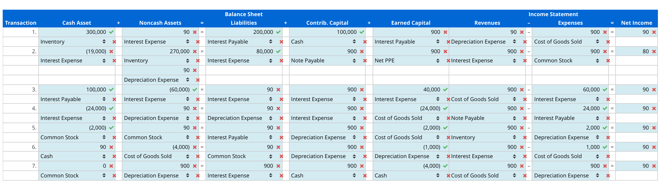Viewport: 666px width, 193px height.
Task: Open transaction 7 Liabilities dropdown showing Interest Expense
Action: point(240,176)
